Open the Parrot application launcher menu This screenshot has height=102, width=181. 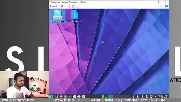click(51, 96)
